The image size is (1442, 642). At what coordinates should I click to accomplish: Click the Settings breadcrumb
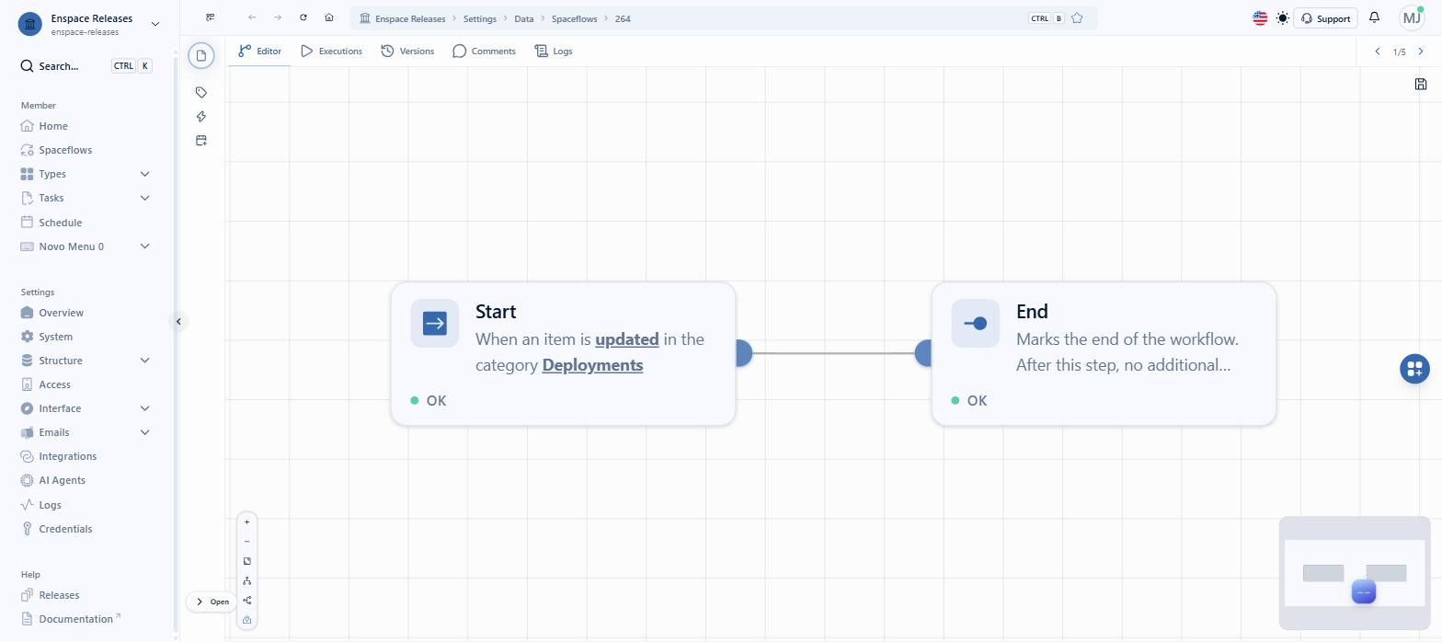[479, 18]
